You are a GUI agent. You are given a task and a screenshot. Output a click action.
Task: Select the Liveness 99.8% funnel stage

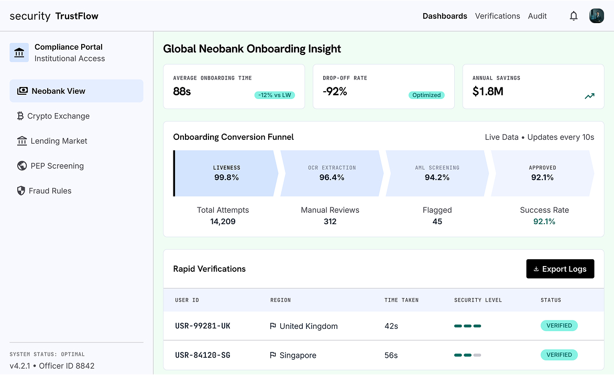point(226,173)
